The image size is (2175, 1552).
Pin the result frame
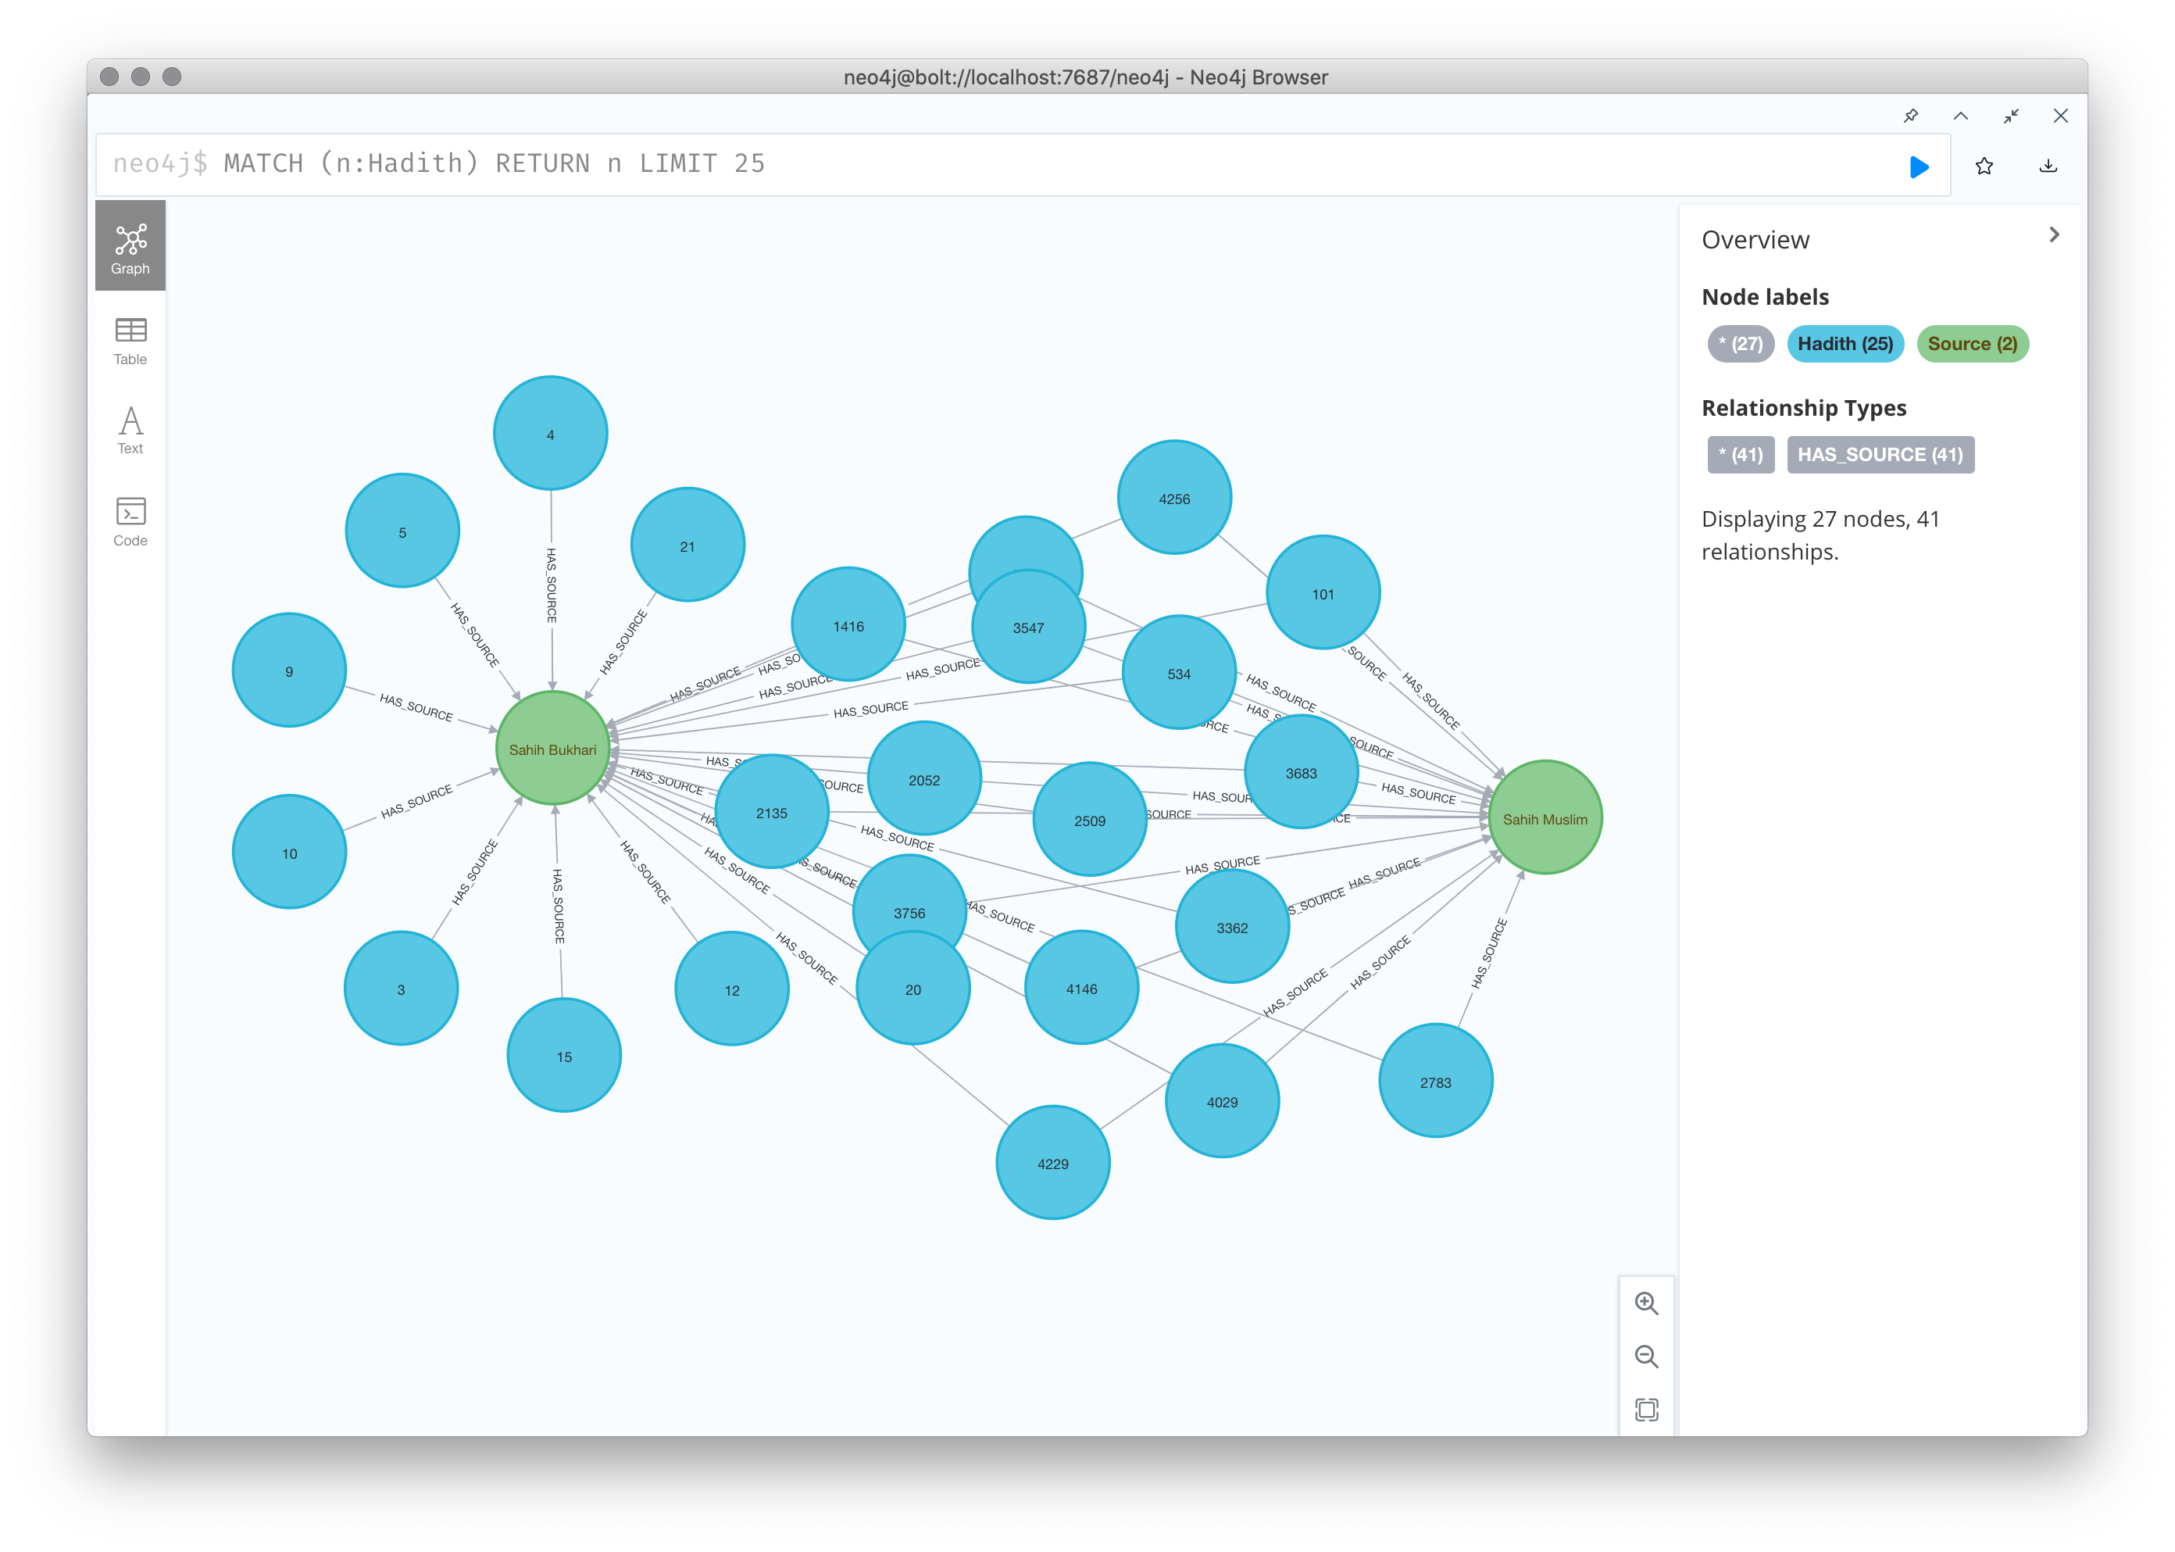pos(1910,116)
